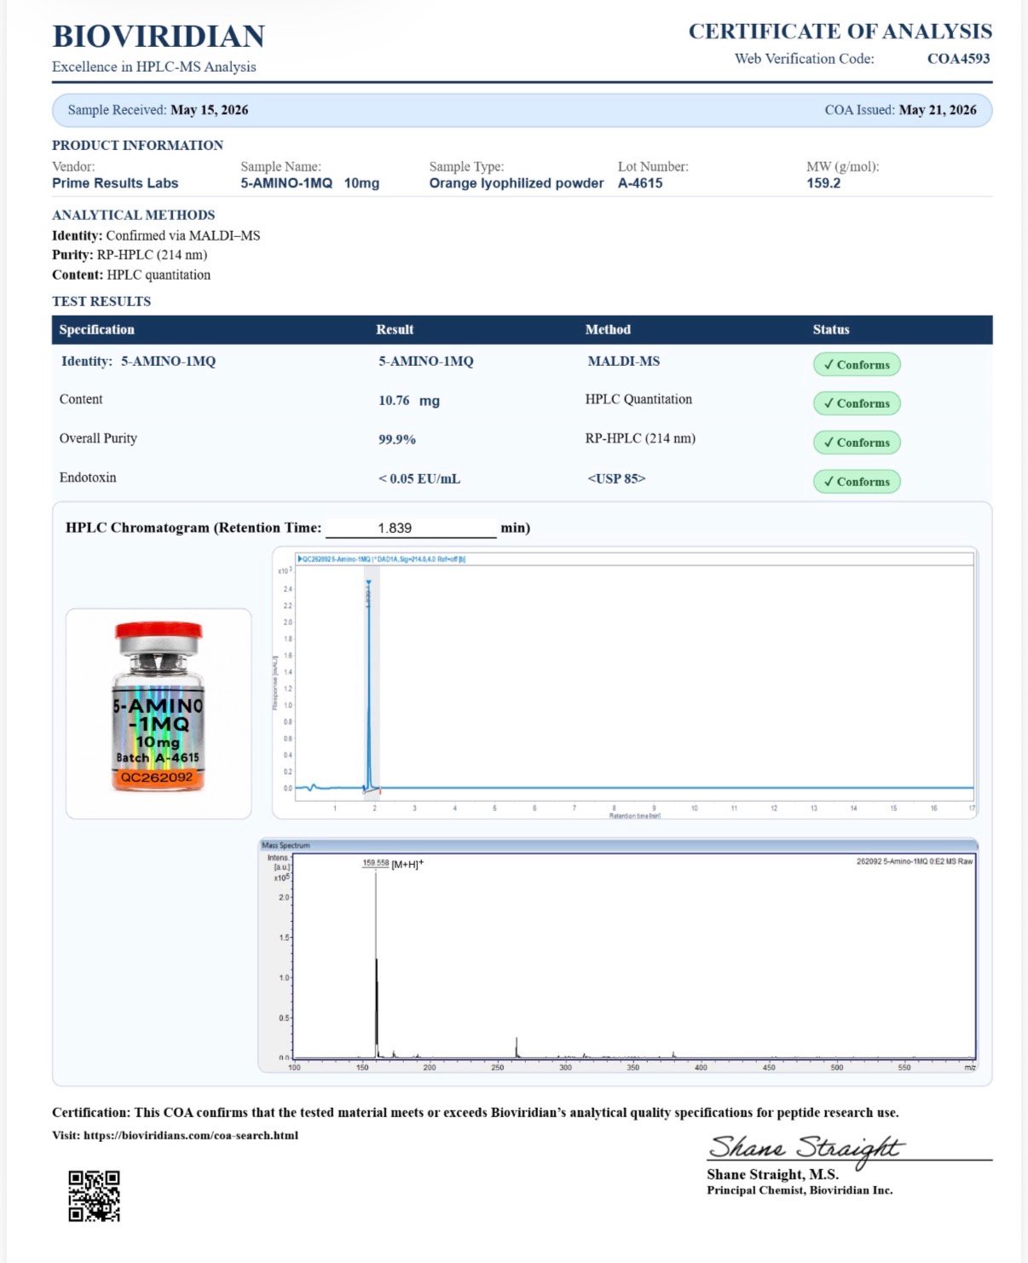Click the QR code at the bottom left
The height and width of the screenshot is (1263, 1028).
94,1196
